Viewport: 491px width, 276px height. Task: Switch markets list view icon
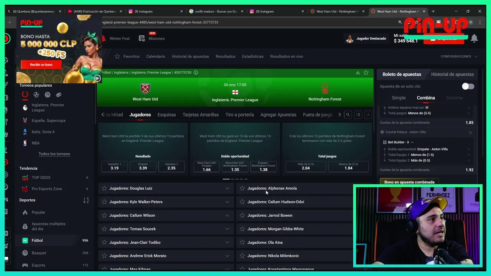(x=358, y=115)
